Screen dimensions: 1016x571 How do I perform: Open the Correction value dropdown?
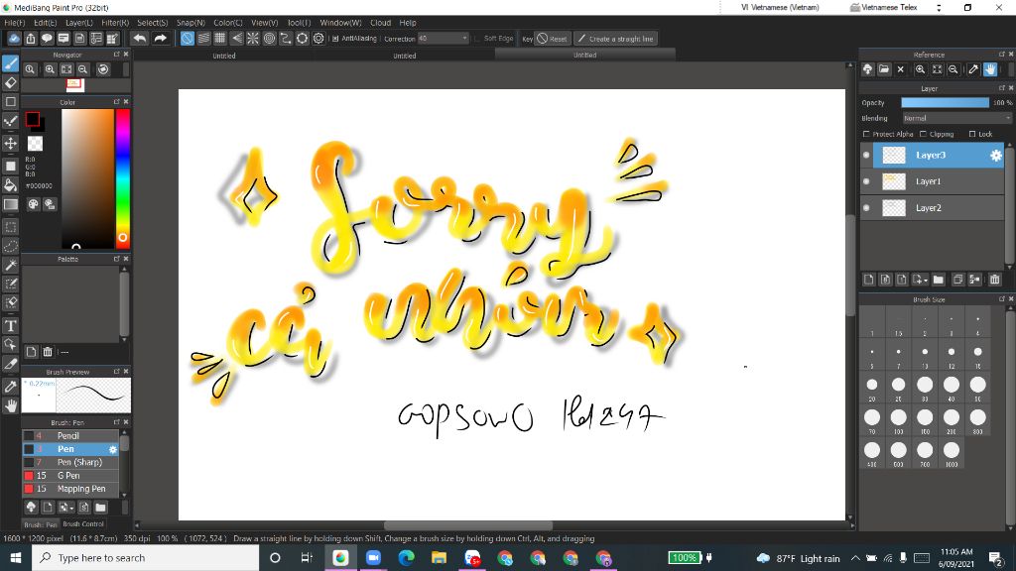pyautogui.click(x=464, y=39)
